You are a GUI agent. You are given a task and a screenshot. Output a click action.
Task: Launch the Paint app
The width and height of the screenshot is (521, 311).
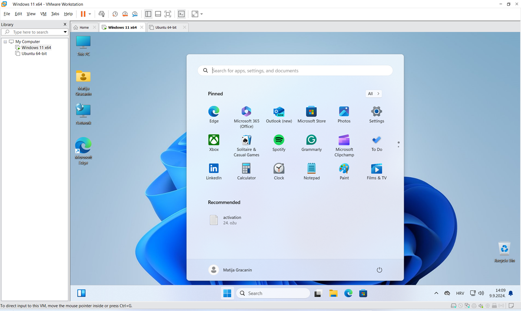[344, 172]
